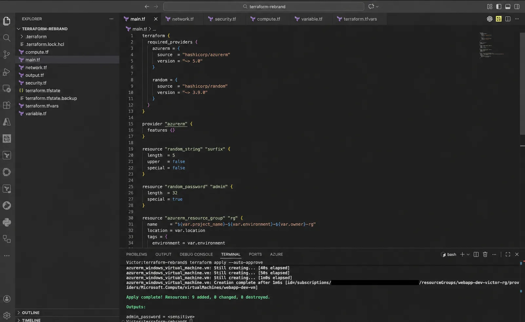Switch to the variable.tf tab

click(312, 19)
